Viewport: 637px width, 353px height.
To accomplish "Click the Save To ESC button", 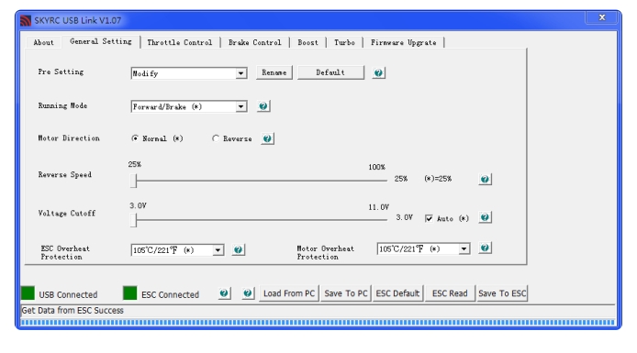I will (502, 293).
